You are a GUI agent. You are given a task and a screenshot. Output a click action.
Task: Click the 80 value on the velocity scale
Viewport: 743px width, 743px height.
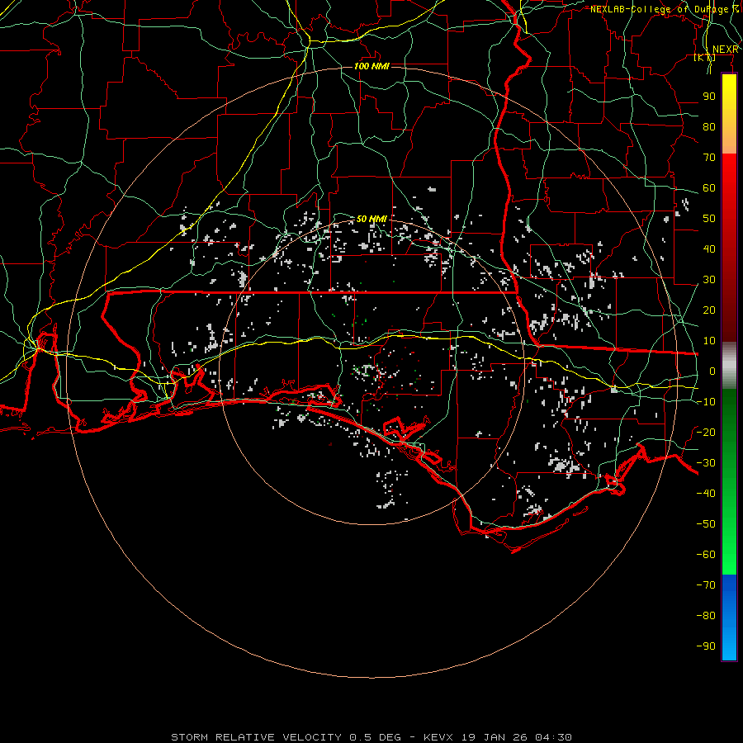pos(709,126)
